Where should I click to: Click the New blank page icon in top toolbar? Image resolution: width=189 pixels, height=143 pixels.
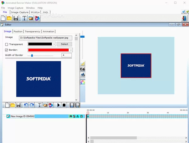(x=3, y=18)
